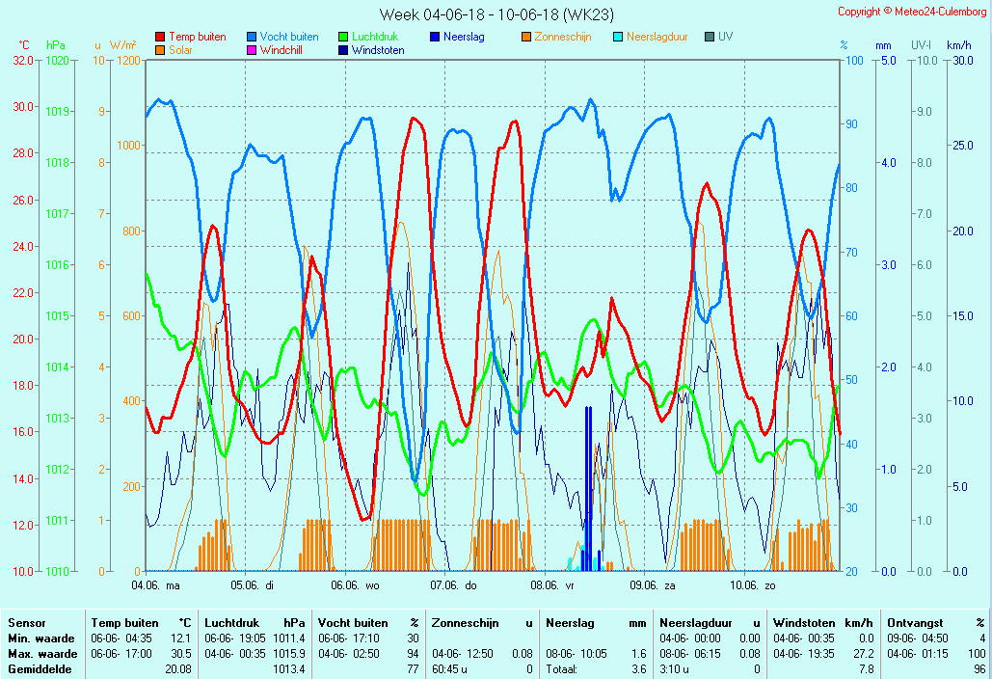The width and height of the screenshot is (992, 679).
Task: Select the 04.06. ma date label
Action: click(155, 584)
